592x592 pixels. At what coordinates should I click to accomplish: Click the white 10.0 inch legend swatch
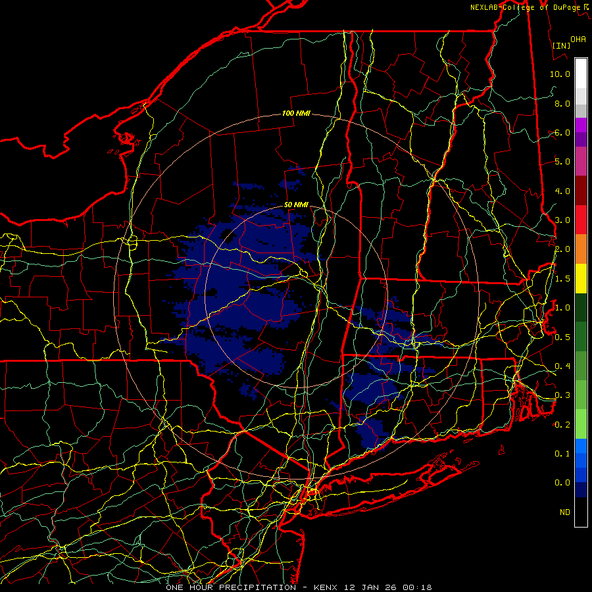581,74
